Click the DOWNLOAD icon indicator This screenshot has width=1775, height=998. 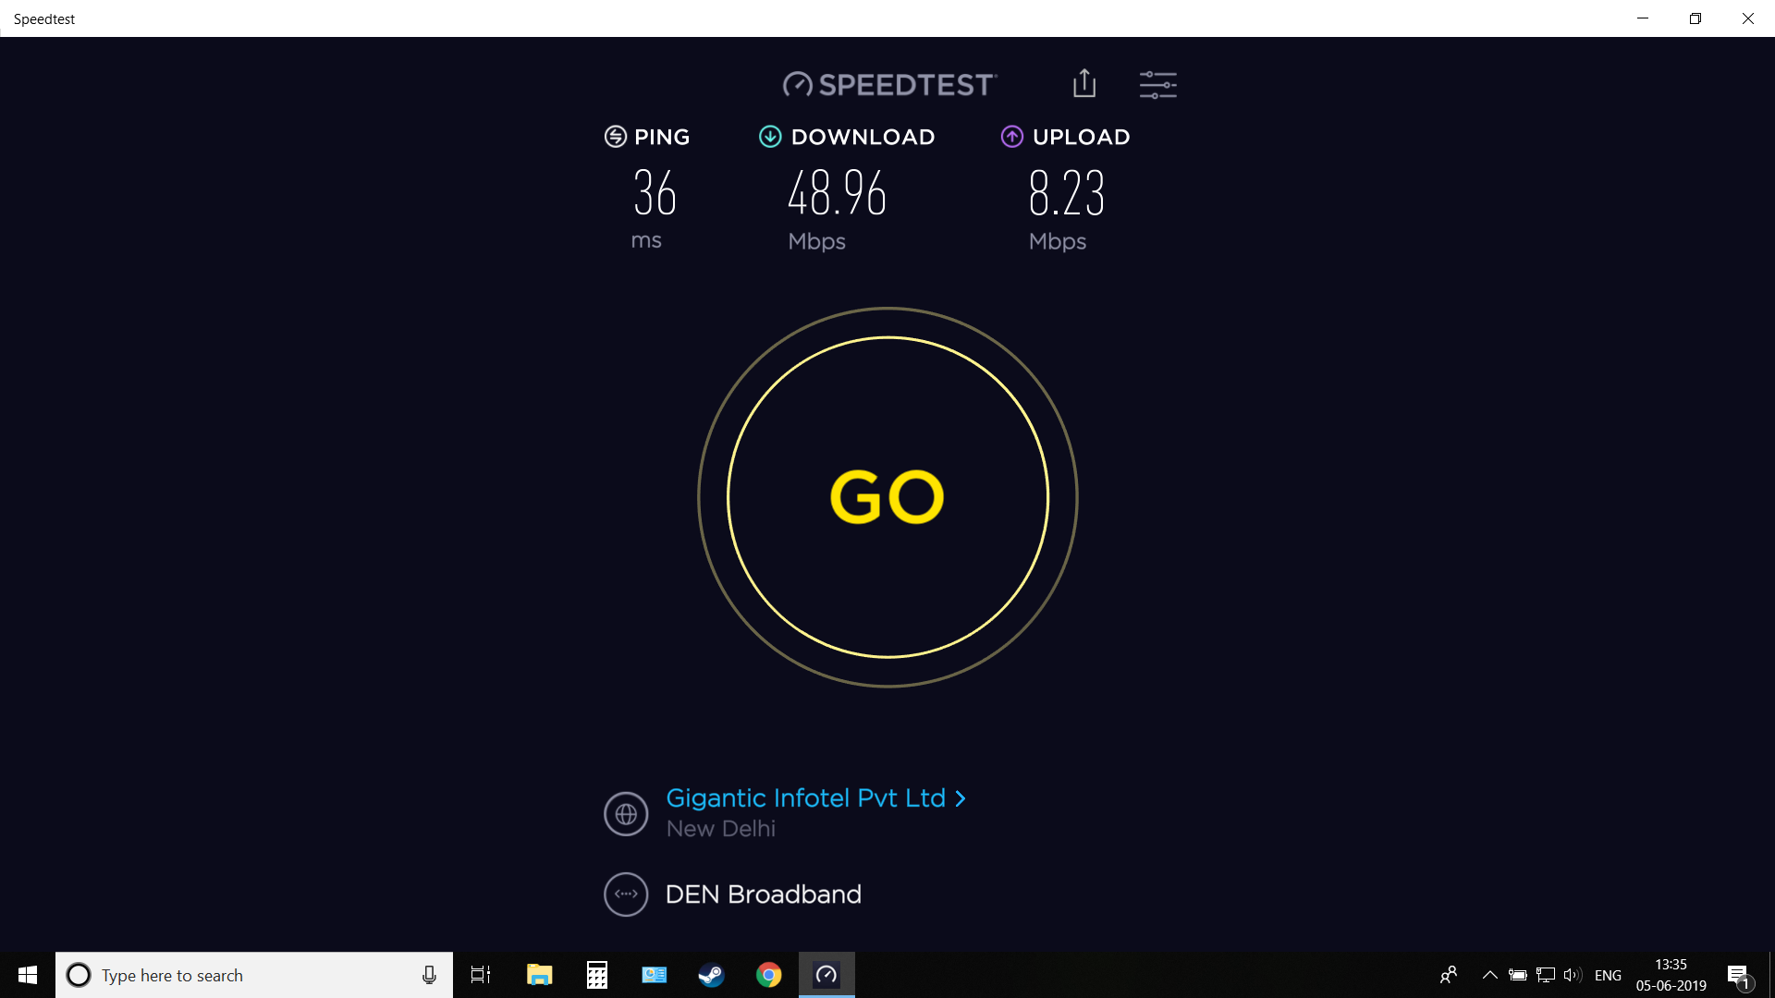coord(768,137)
